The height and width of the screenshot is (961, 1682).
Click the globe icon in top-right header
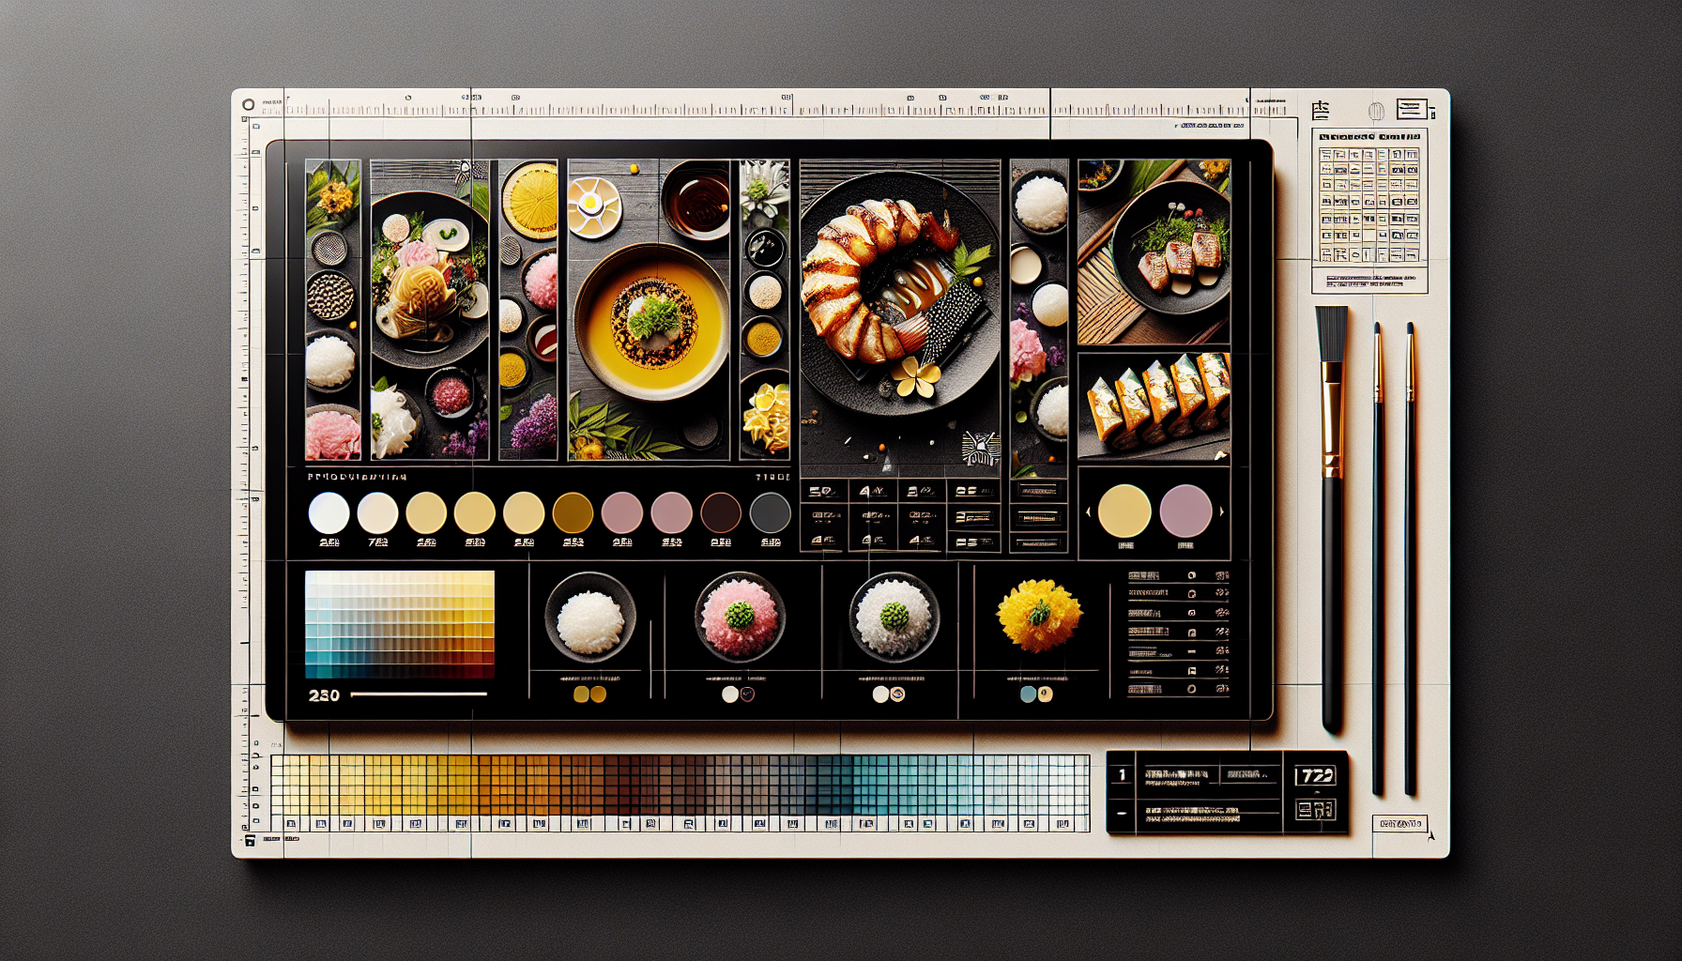(1376, 112)
